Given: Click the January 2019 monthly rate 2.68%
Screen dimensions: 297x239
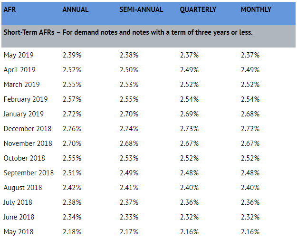Looking at the screenshot, I should point(250,114).
